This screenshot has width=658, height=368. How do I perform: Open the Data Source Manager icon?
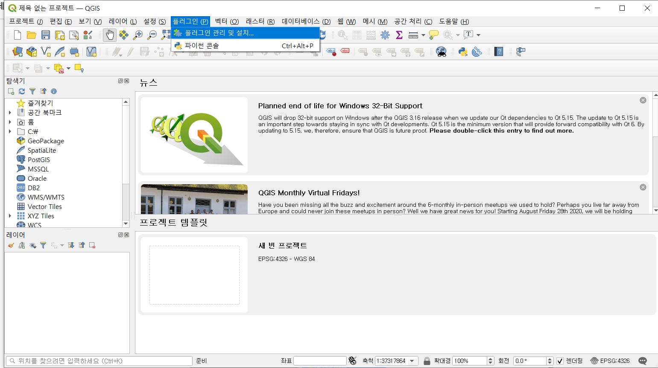(x=18, y=52)
